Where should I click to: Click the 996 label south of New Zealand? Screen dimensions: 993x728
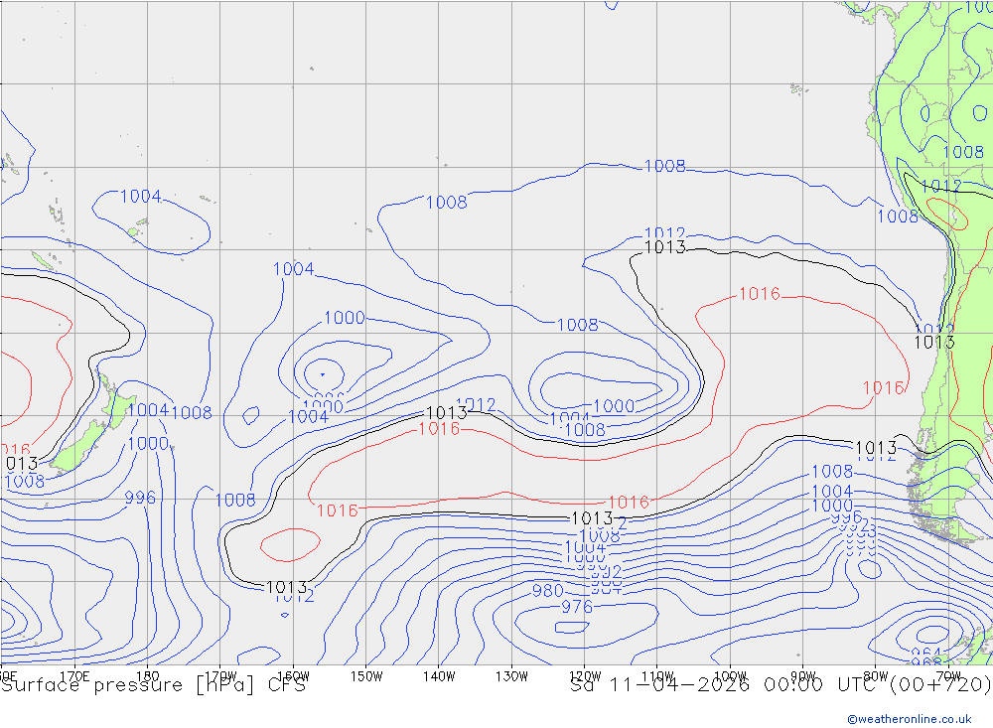click(x=140, y=498)
